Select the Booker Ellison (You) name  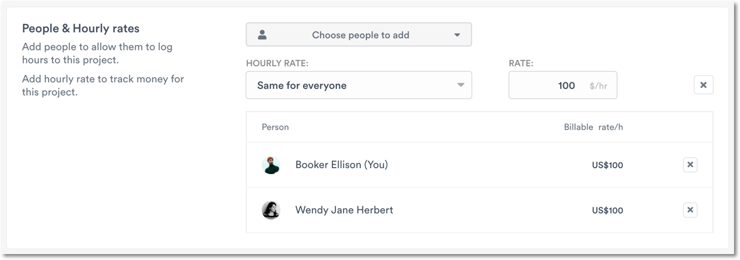pyautogui.click(x=341, y=165)
